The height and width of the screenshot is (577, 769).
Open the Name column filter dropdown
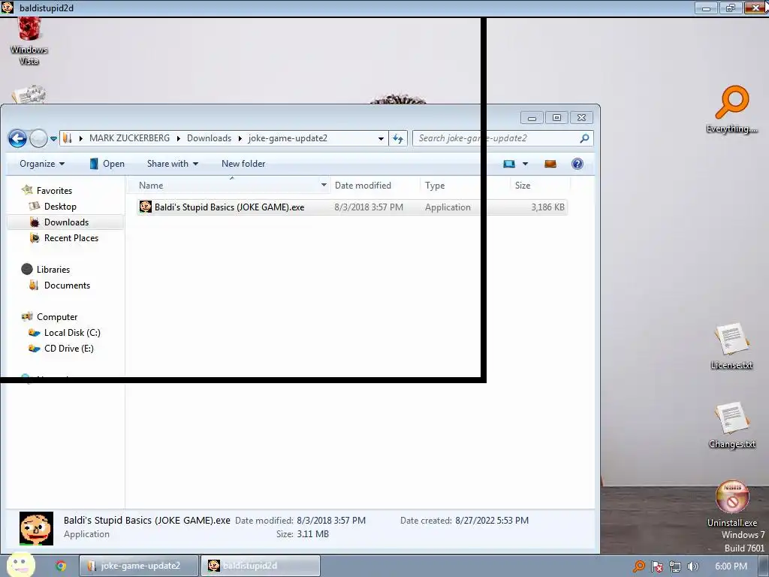324,185
